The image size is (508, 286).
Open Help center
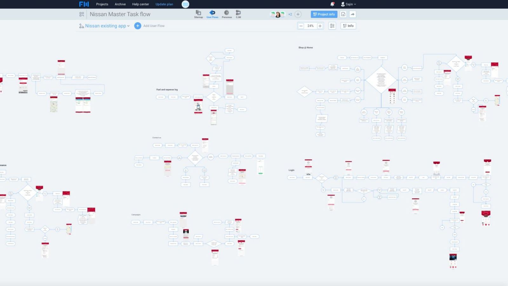click(x=140, y=4)
